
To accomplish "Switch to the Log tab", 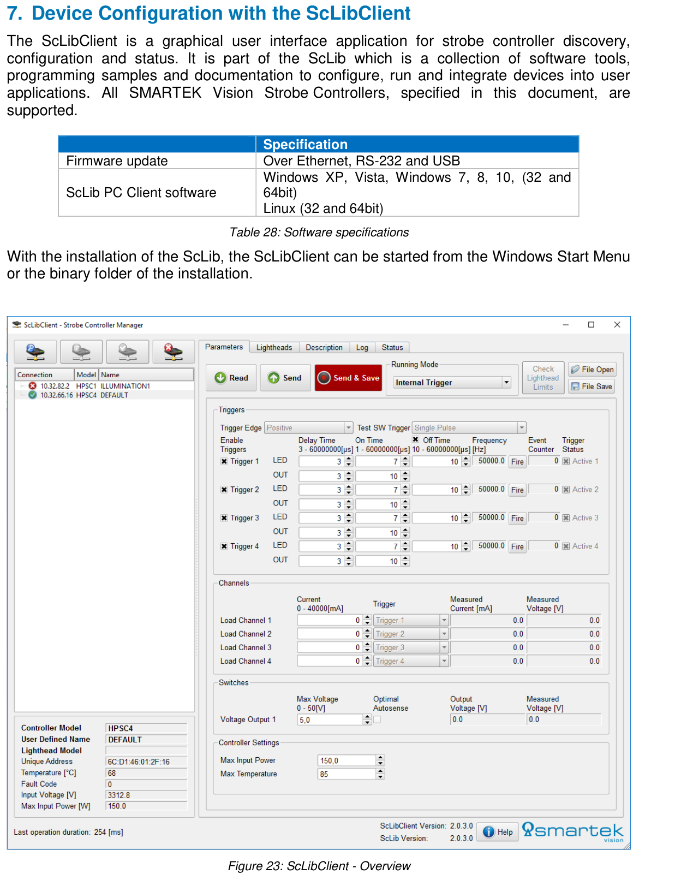I will 362,348.
